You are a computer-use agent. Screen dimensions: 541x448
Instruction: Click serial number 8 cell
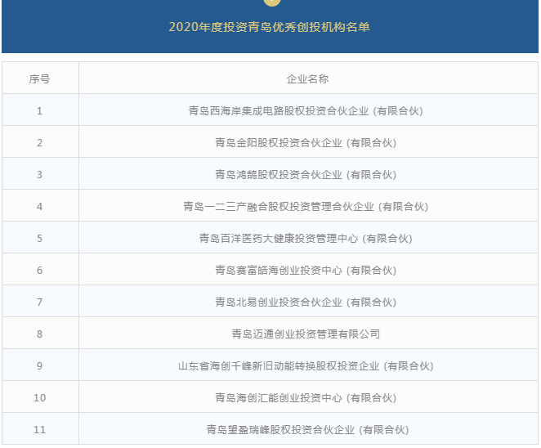tap(40, 333)
